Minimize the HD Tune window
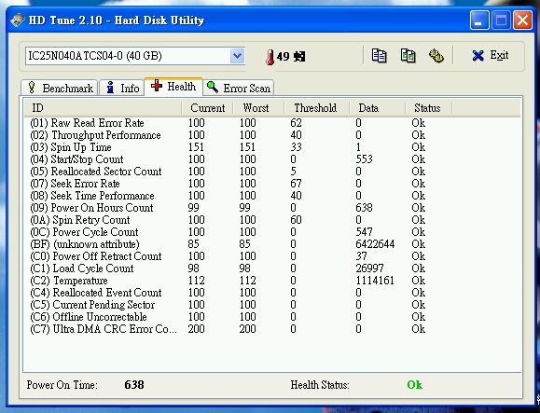Image resolution: width=540 pixels, height=413 pixels. (x=479, y=21)
